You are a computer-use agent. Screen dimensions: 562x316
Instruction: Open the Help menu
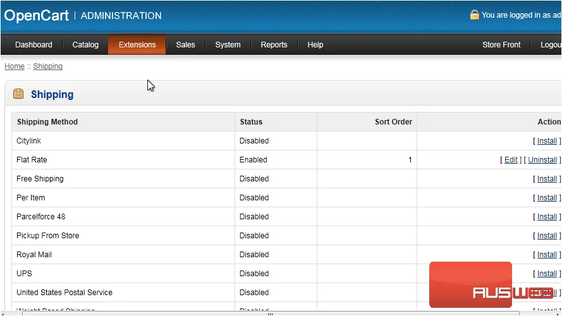(315, 45)
